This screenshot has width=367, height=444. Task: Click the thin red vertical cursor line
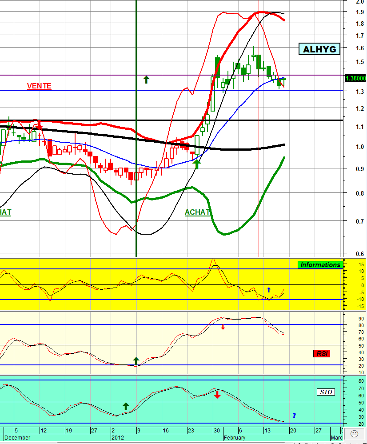pos(259,128)
